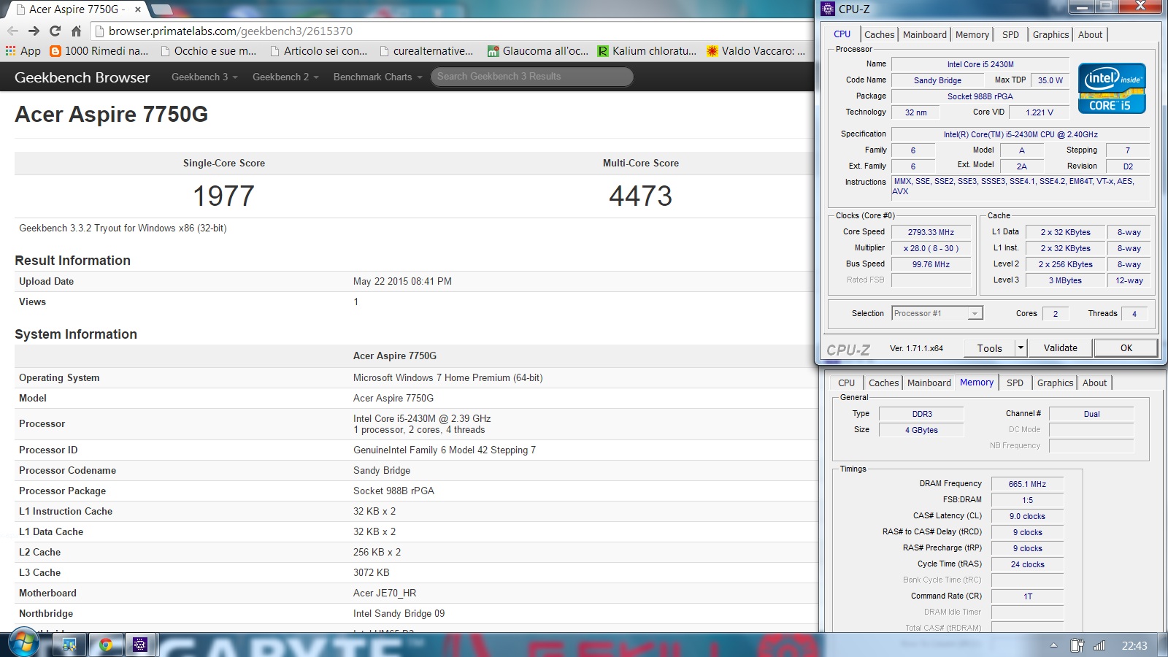The width and height of the screenshot is (1168, 657).
Task: Click the Core Speed value 2793.33 MHz
Action: pos(931,232)
